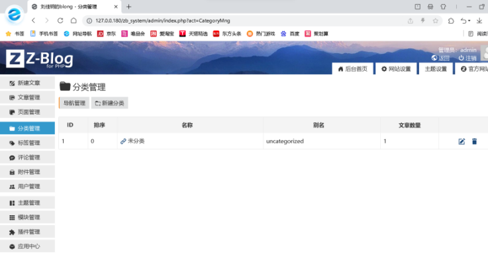Click the browser back arrow

coord(34,21)
